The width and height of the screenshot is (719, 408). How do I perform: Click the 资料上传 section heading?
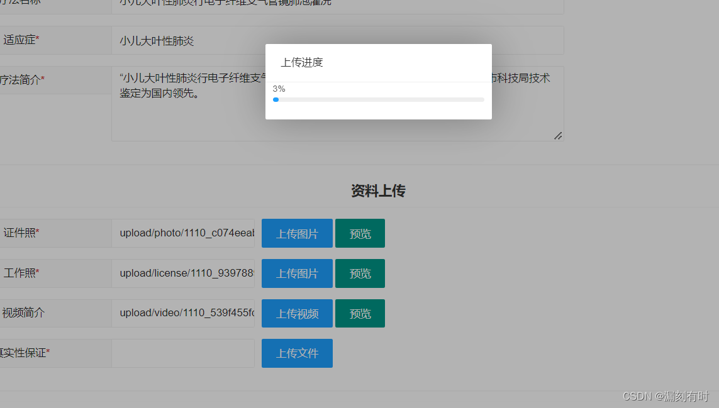[x=377, y=190]
